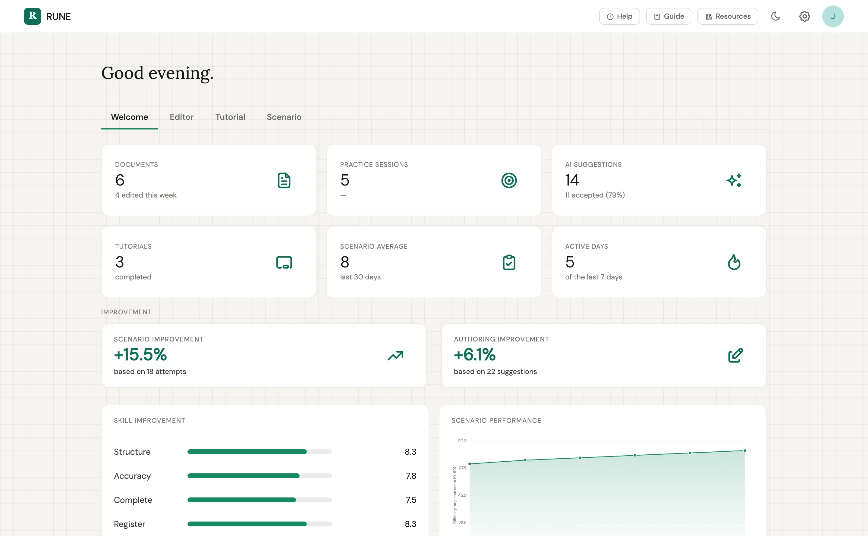
Task: Click the AI Suggestions sparkle icon
Action: pyautogui.click(x=734, y=180)
